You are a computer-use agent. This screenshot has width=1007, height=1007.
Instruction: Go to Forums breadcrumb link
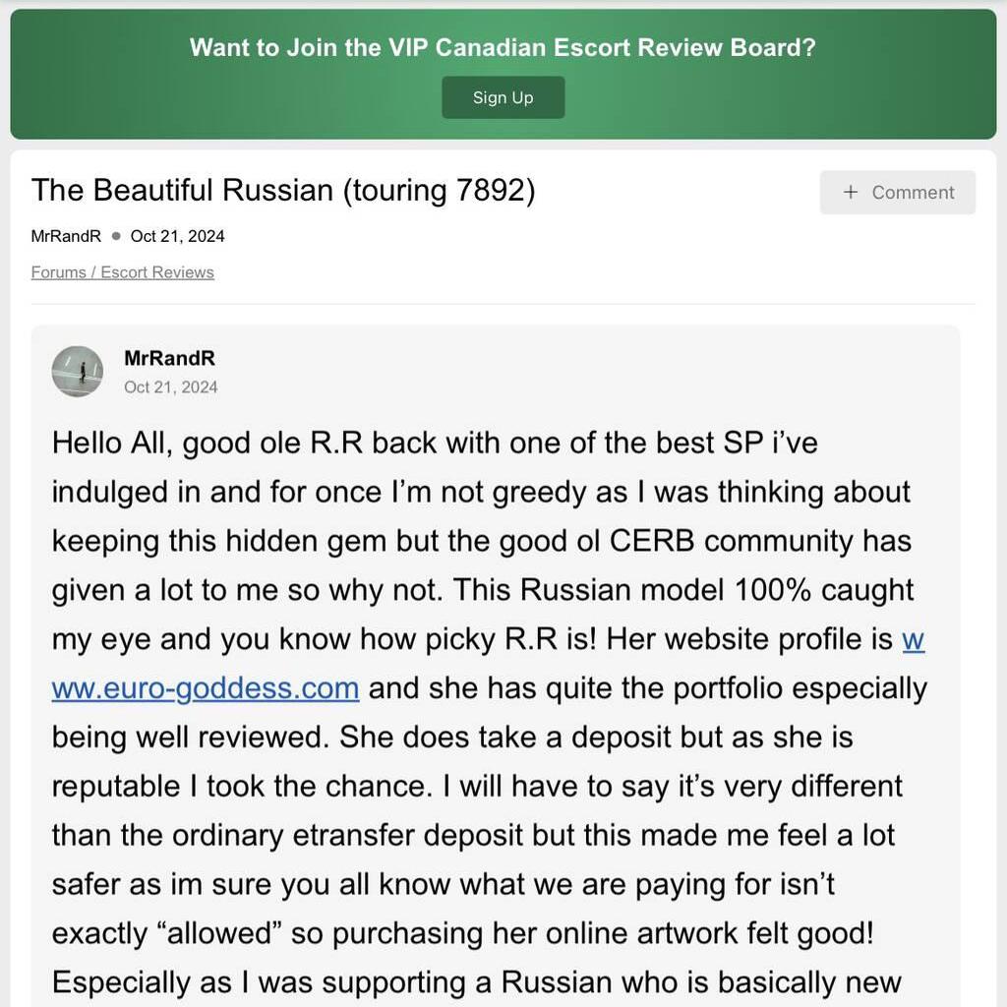[58, 272]
